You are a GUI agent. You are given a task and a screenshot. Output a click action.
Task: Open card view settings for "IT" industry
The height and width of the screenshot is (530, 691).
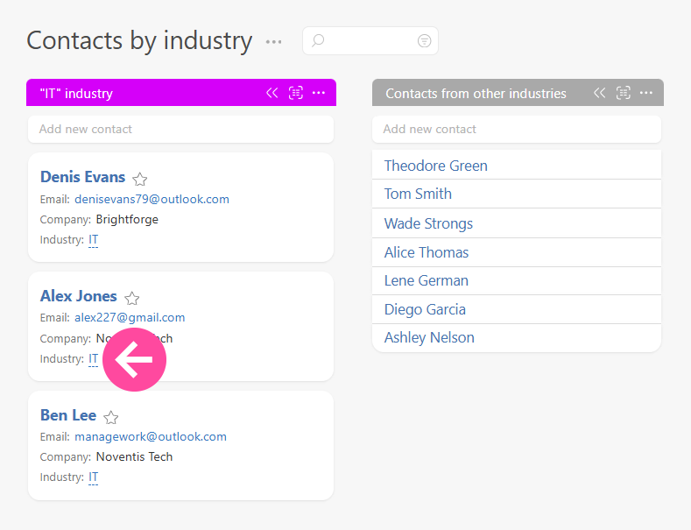(296, 93)
